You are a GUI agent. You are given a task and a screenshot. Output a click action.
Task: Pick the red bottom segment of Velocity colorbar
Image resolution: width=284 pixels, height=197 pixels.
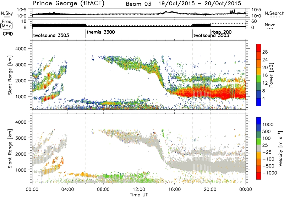click(x=259, y=176)
